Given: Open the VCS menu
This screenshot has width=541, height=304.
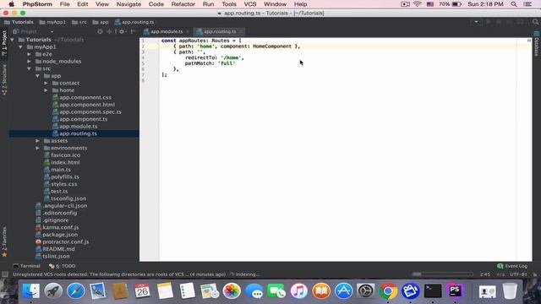Looking at the screenshot, I should (250, 4).
